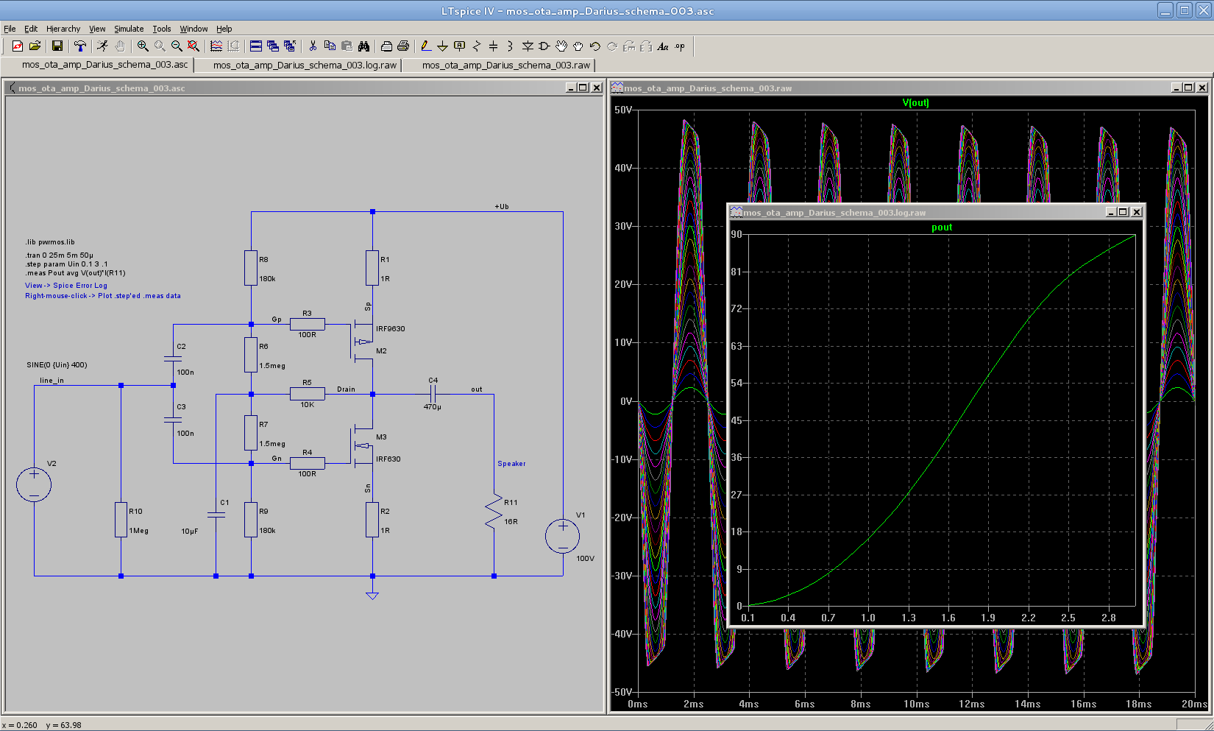This screenshot has height=731, width=1214.
Task: Cascade windows with the toolbar icon
Action: click(x=273, y=46)
